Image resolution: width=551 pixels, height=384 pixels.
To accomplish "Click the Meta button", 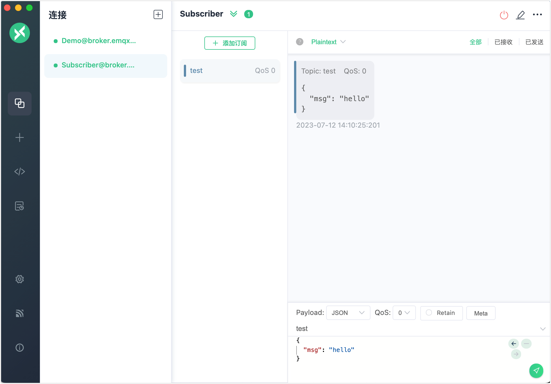I will [481, 313].
